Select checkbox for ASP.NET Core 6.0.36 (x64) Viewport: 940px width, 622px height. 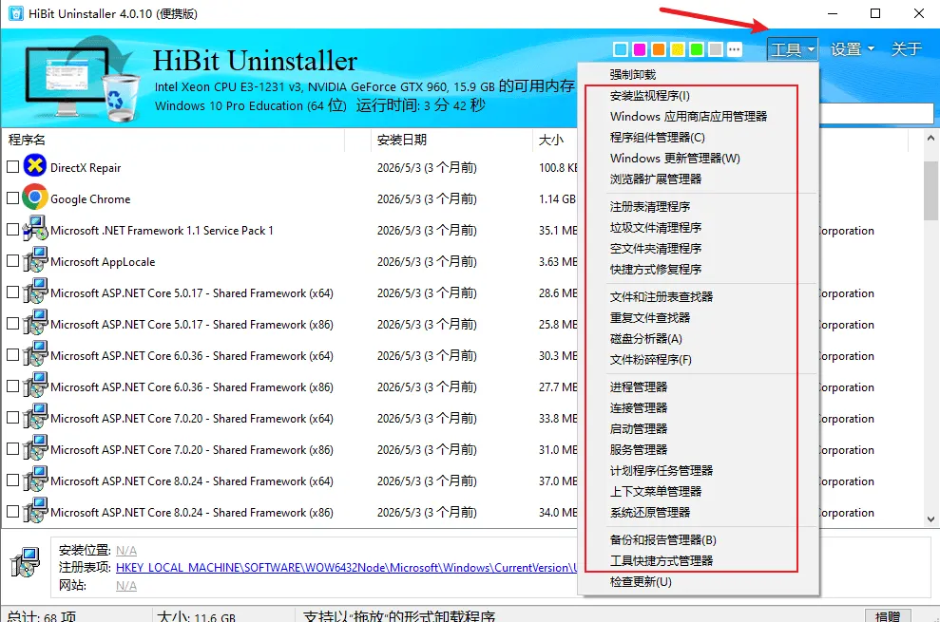coord(12,355)
